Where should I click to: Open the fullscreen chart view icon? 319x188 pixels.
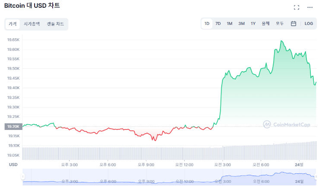click(x=296, y=7)
